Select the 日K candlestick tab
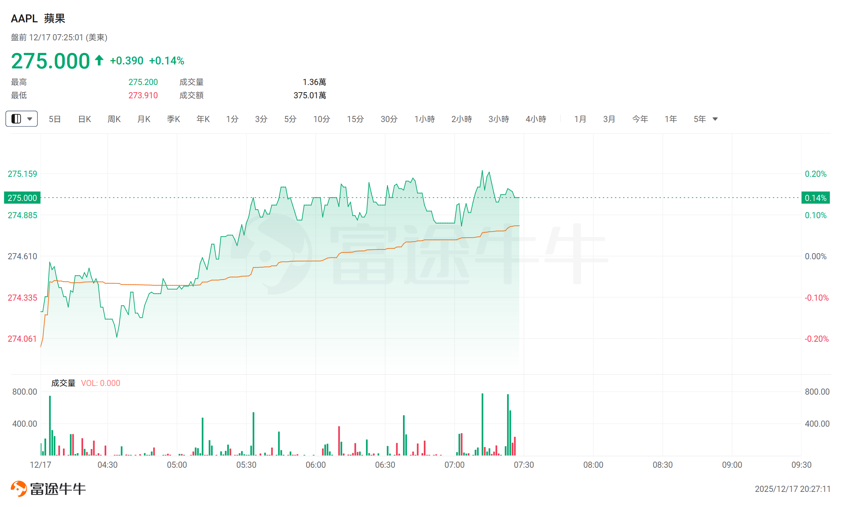Viewport: 842px width, 507px height. (85, 119)
